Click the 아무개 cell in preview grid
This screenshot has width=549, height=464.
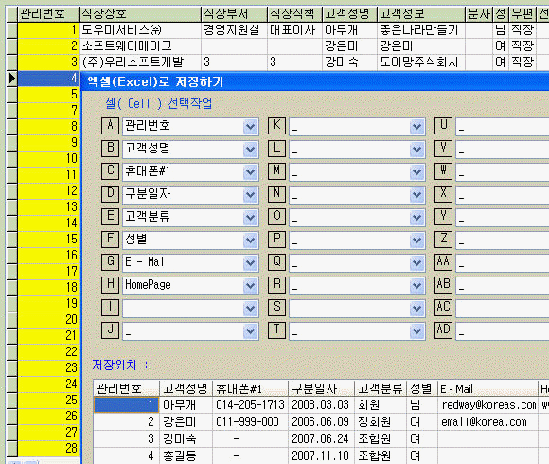[x=186, y=405]
